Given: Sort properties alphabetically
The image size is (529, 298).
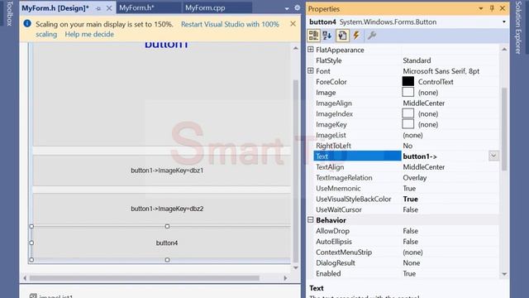Looking at the screenshot, I should click(x=327, y=36).
